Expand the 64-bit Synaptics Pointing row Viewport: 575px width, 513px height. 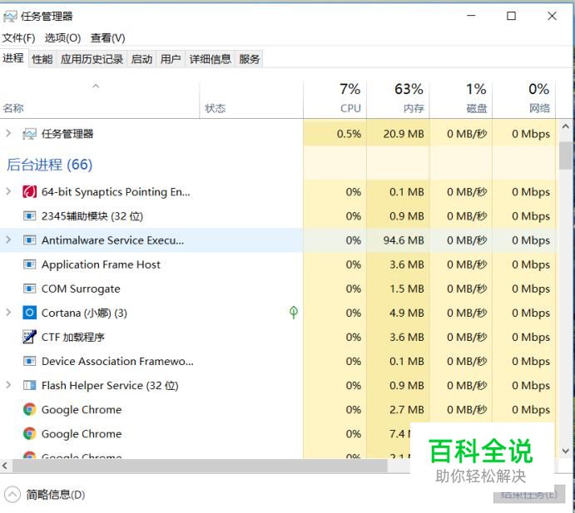(8, 191)
